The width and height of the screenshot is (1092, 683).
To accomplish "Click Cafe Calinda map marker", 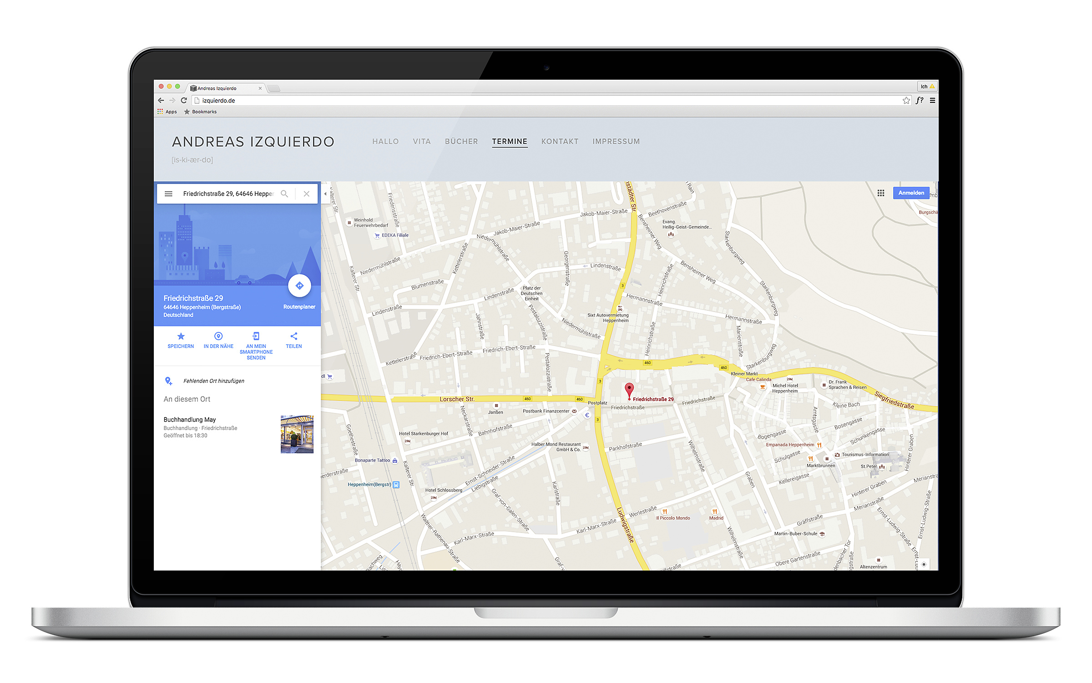I will (763, 387).
